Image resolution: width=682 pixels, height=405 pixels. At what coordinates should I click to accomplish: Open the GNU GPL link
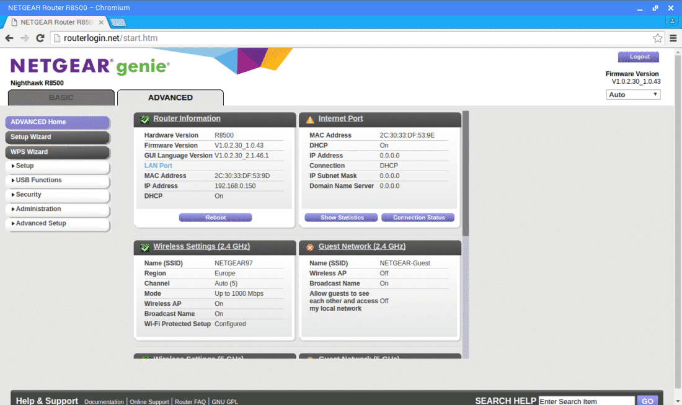[x=224, y=401]
